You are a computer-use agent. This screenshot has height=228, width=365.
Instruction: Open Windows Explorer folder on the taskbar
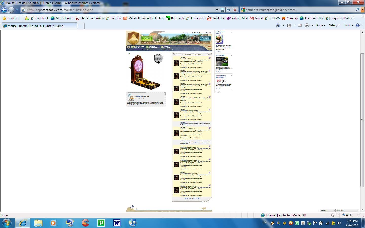pos(38,223)
